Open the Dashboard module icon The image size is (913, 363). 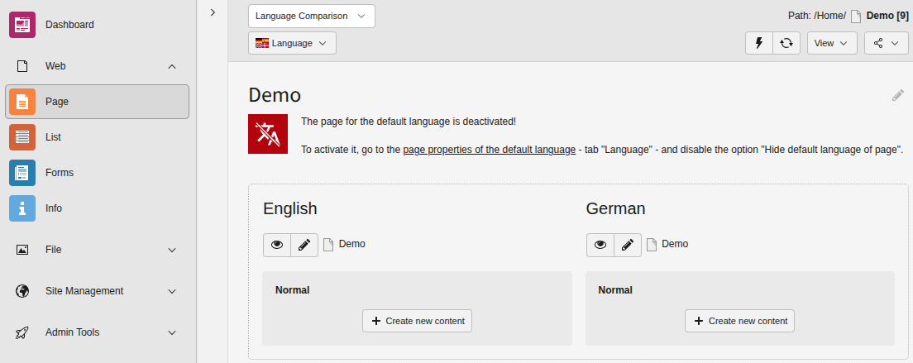click(22, 25)
